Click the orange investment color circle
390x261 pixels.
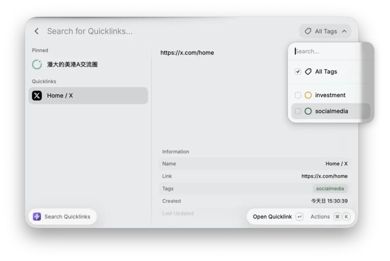308,95
